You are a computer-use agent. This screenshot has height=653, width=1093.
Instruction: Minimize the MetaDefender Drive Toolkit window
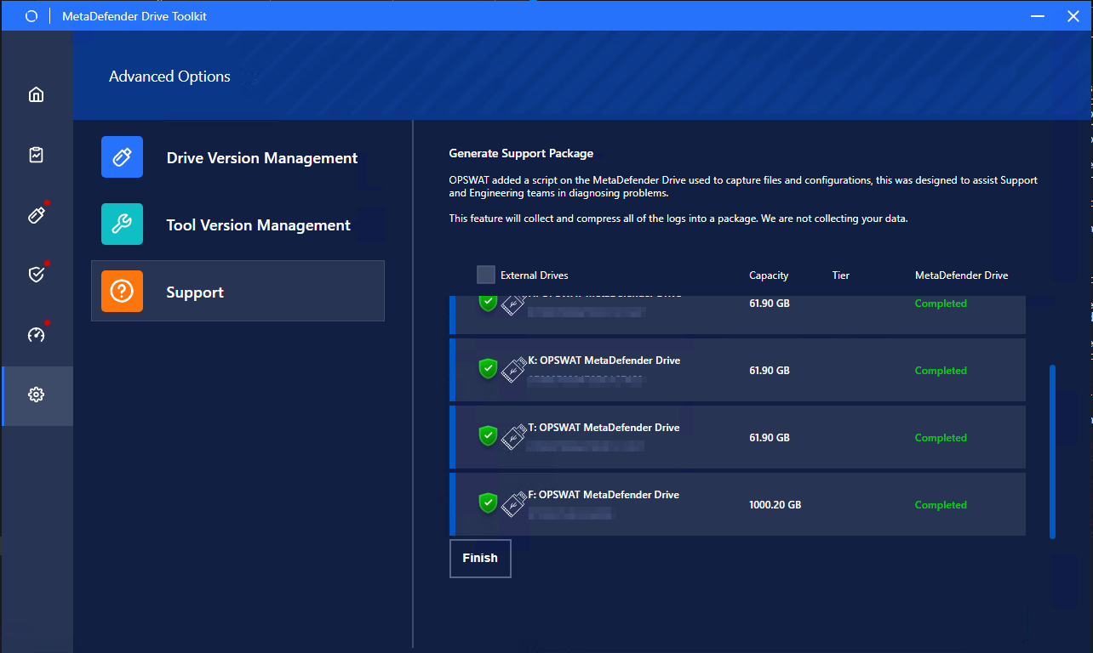(1037, 16)
